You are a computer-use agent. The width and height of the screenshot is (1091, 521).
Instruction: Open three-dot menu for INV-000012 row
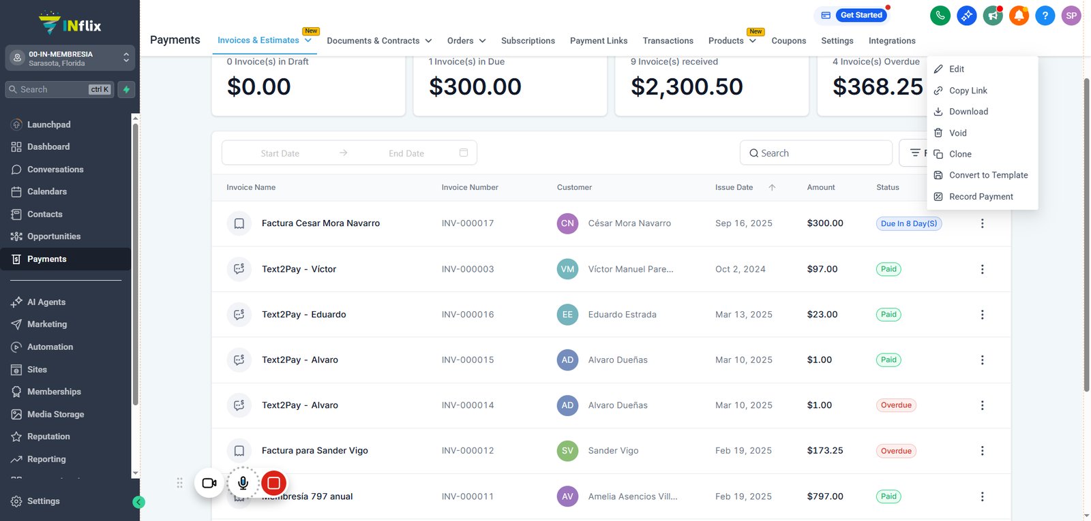pos(982,451)
